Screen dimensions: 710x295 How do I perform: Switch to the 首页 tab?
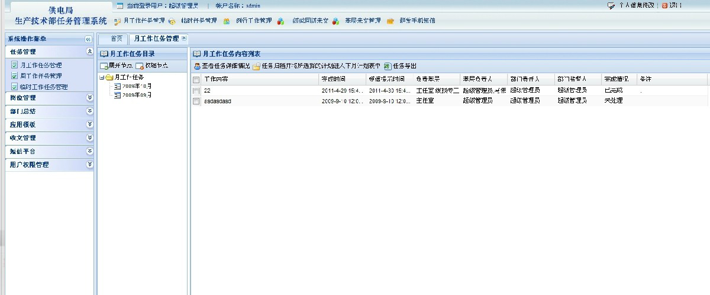point(117,38)
